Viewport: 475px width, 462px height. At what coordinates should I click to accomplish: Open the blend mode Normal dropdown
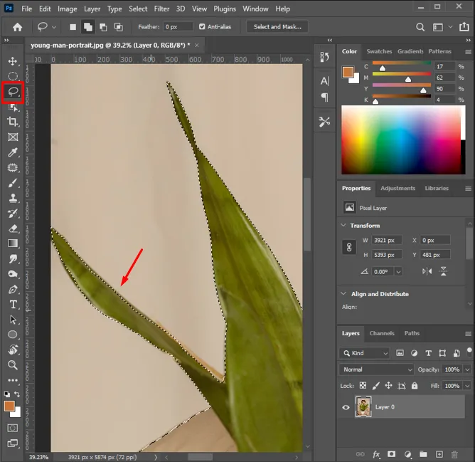377,369
